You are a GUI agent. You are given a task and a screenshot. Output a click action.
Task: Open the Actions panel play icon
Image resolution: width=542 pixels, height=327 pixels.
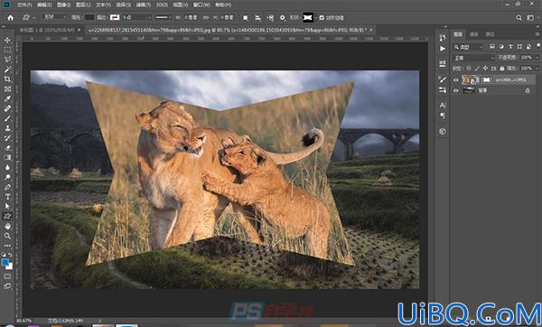tap(443, 49)
